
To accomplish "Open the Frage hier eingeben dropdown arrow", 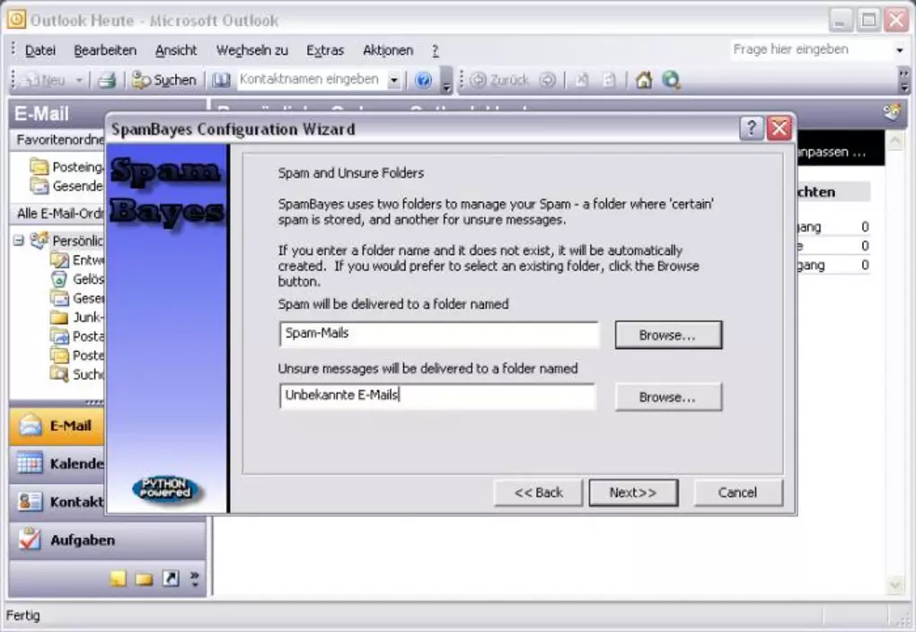I will click(900, 50).
